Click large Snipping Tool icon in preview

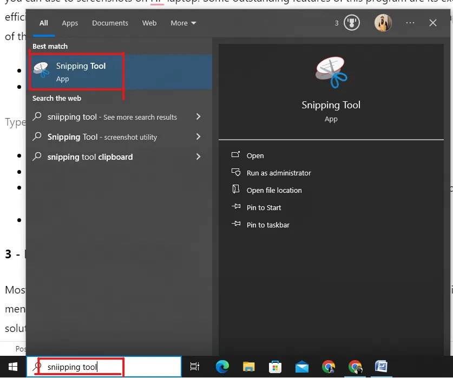[x=331, y=72]
